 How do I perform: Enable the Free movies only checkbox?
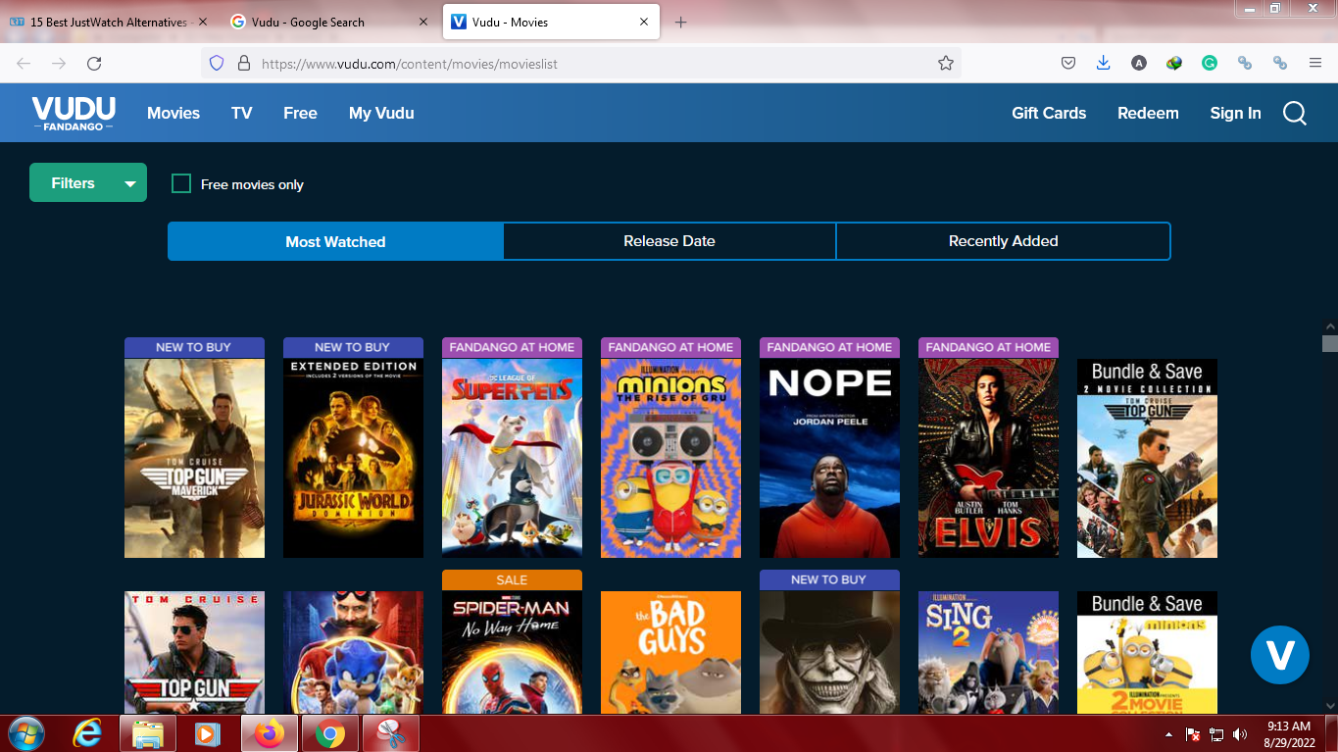[x=181, y=183]
